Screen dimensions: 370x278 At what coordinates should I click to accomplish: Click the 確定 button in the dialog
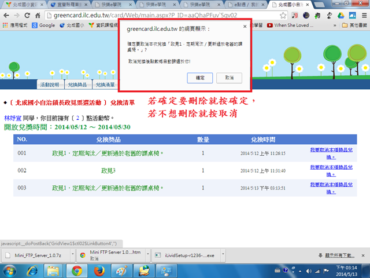[x=200, y=77]
